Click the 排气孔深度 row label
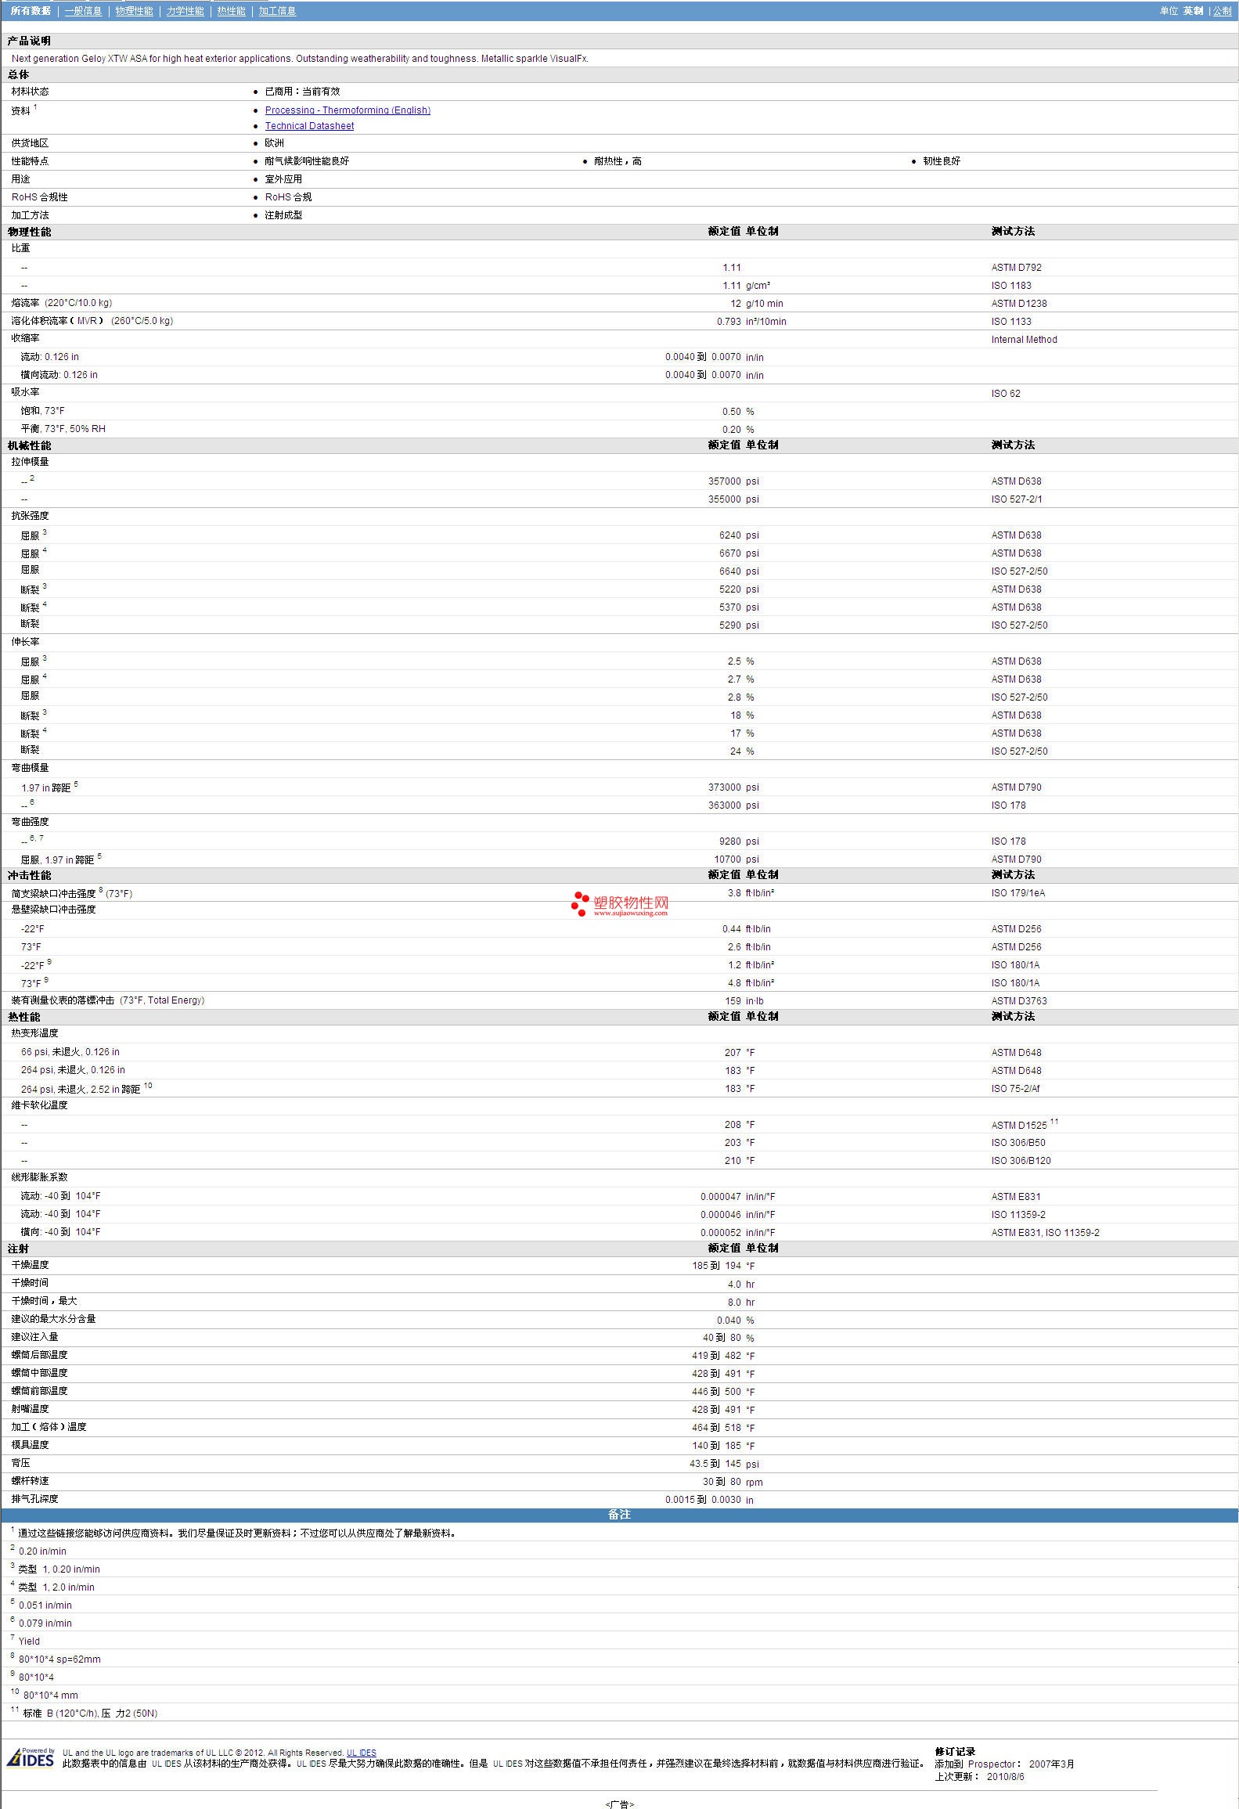Viewport: 1239px width, 1809px height. click(34, 1499)
